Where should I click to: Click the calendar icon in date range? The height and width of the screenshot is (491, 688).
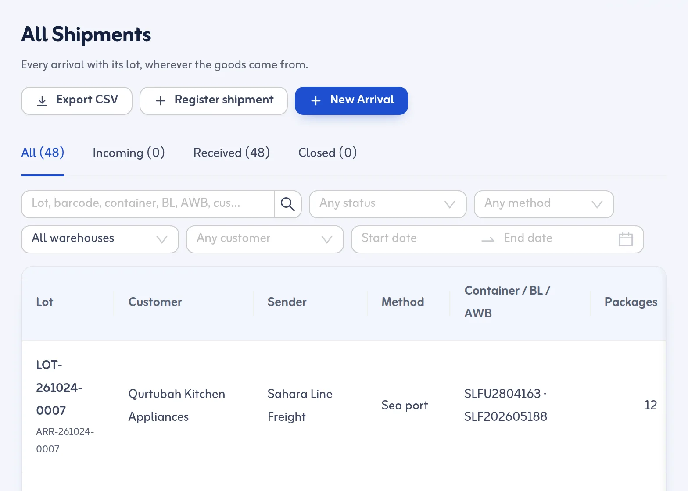coord(625,239)
